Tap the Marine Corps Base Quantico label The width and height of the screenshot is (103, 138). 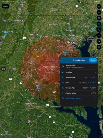(29, 90)
